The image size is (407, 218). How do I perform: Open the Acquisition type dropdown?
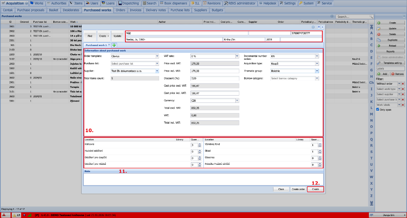pos(317,63)
